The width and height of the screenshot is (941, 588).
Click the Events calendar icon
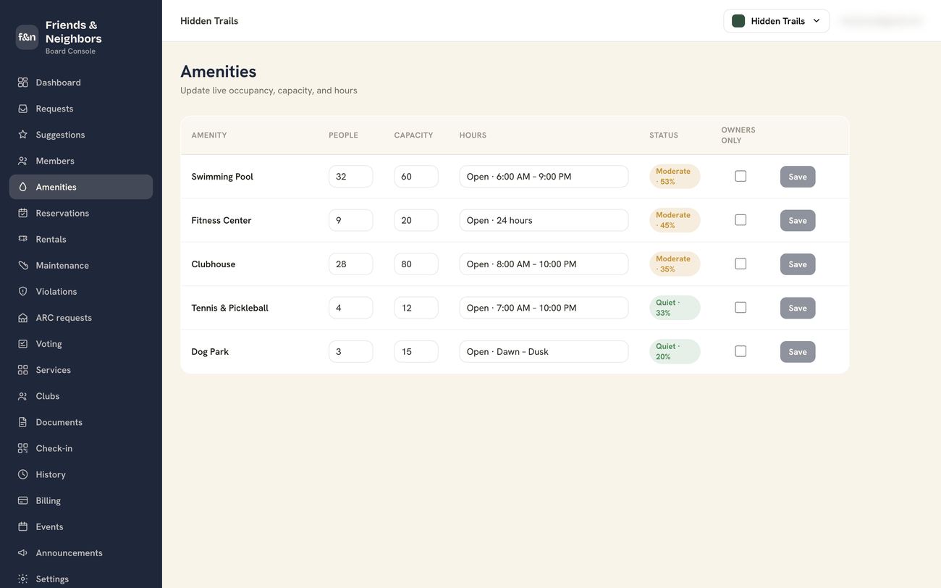23,526
